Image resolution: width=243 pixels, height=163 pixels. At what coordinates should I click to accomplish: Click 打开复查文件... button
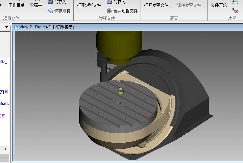click(x=158, y=5)
